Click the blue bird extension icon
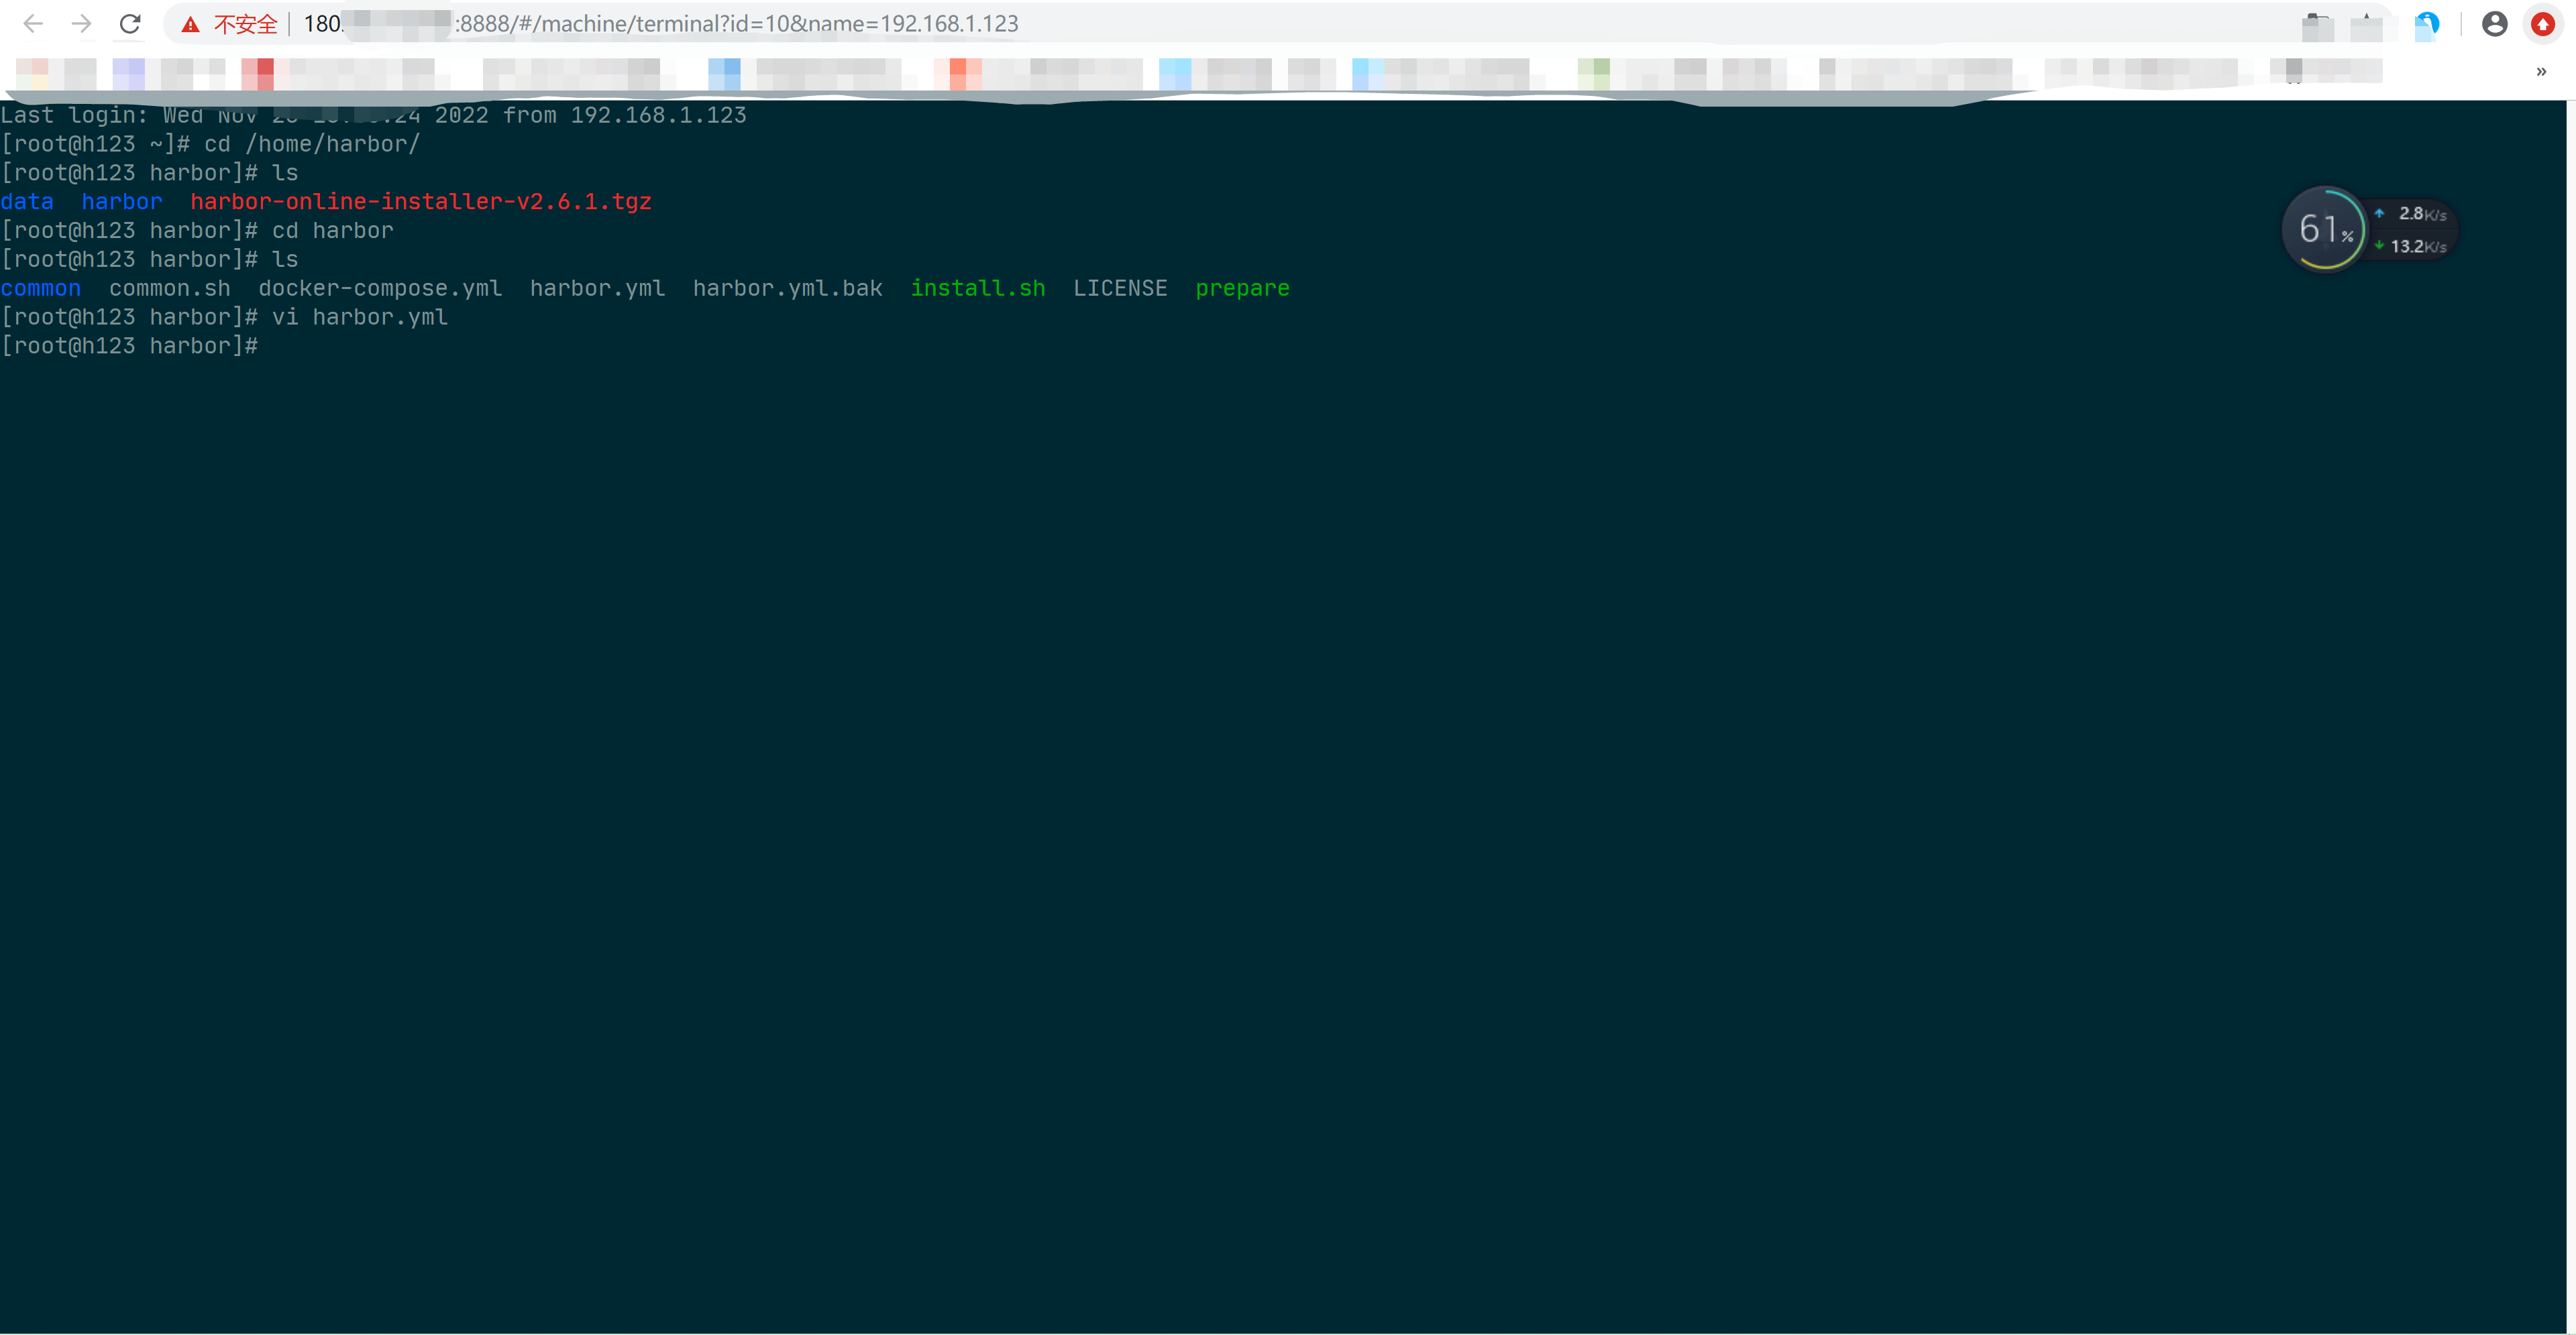Screen dimensions: 2576x1335 2427,25
